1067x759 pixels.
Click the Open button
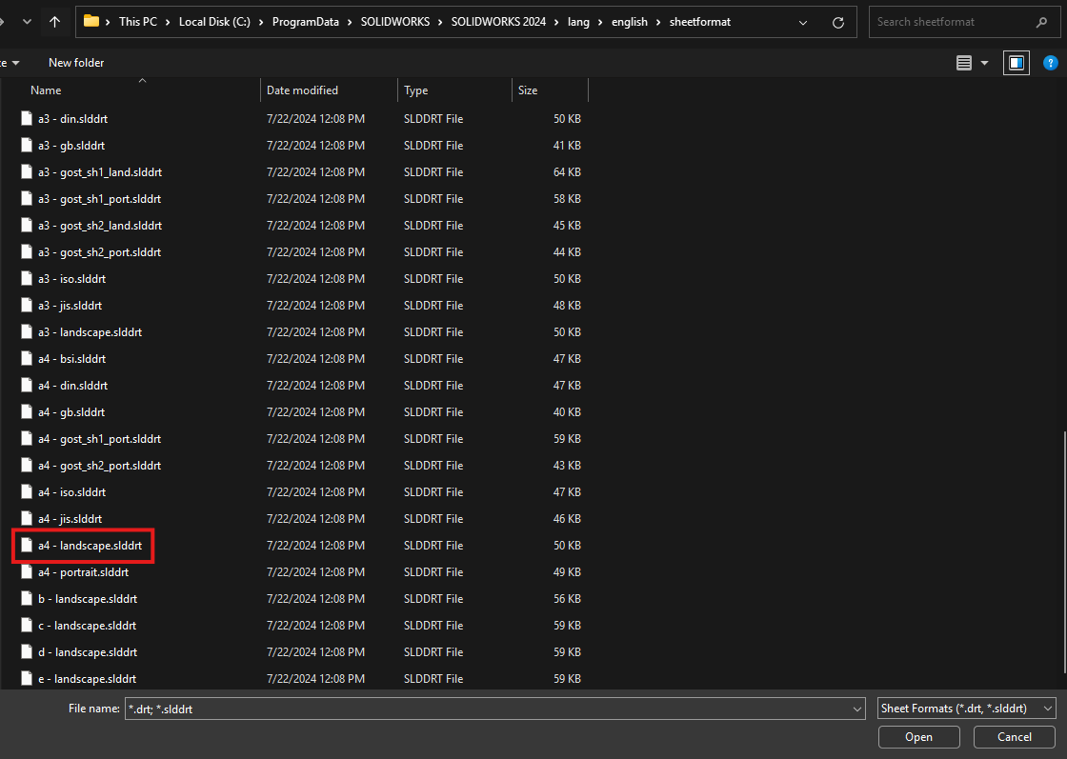(x=918, y=737)
